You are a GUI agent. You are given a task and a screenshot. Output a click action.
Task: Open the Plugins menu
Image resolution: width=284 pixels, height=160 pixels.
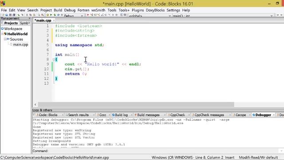138,10
